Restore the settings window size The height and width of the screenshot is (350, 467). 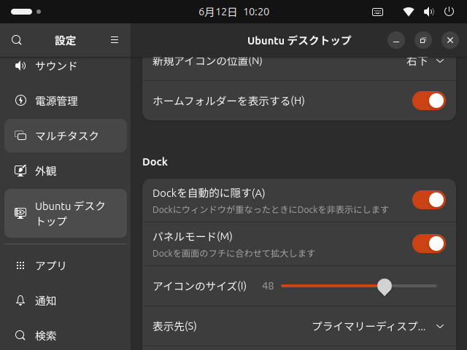point(423,40)
